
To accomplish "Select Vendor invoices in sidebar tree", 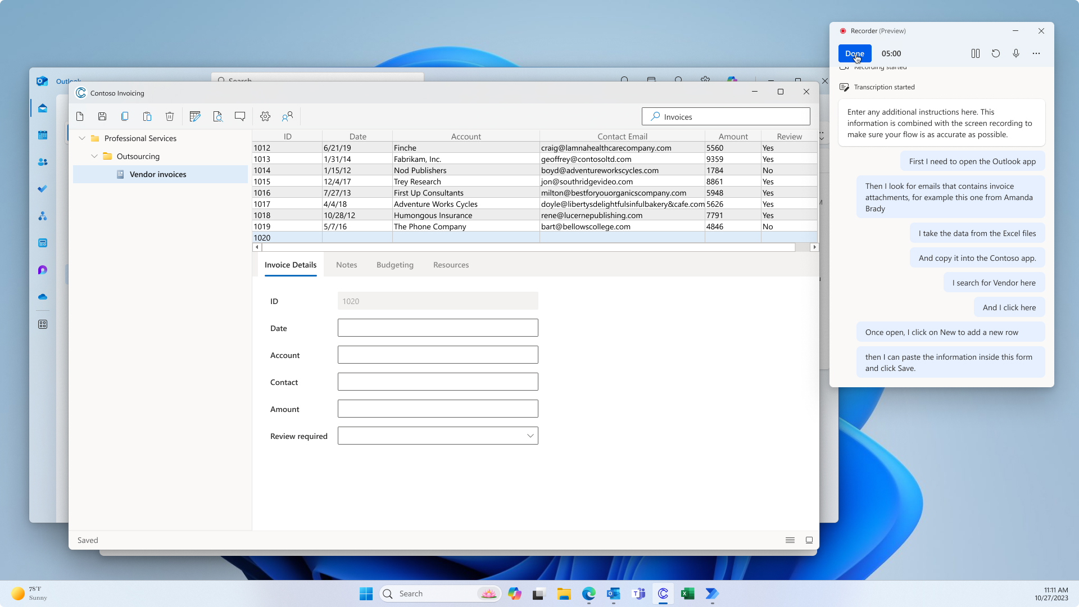I will coord(158,174).
